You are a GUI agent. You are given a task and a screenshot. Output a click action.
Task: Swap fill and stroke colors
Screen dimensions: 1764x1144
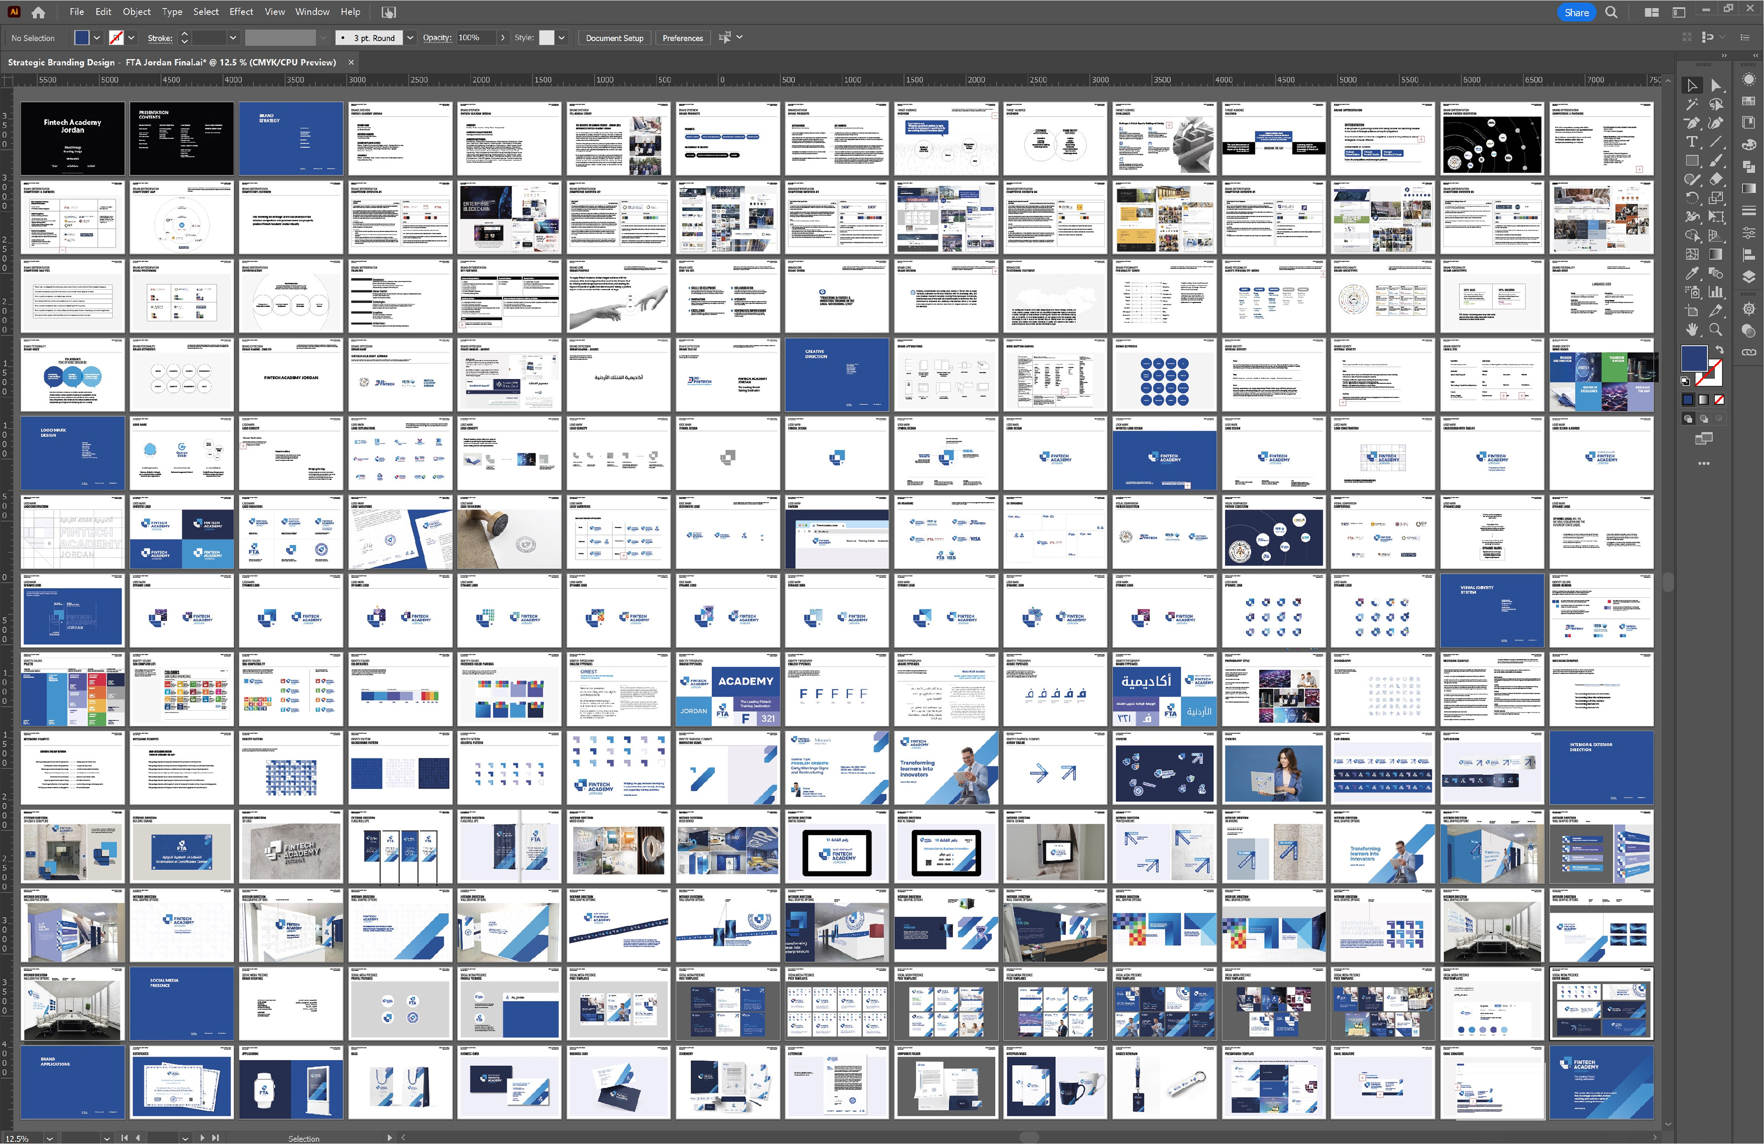[x=1719, y=349]
